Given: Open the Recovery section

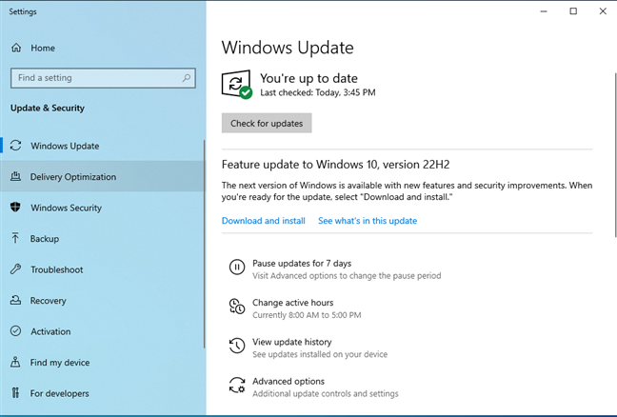Looking at the screenshot, I should coord(102,301).
